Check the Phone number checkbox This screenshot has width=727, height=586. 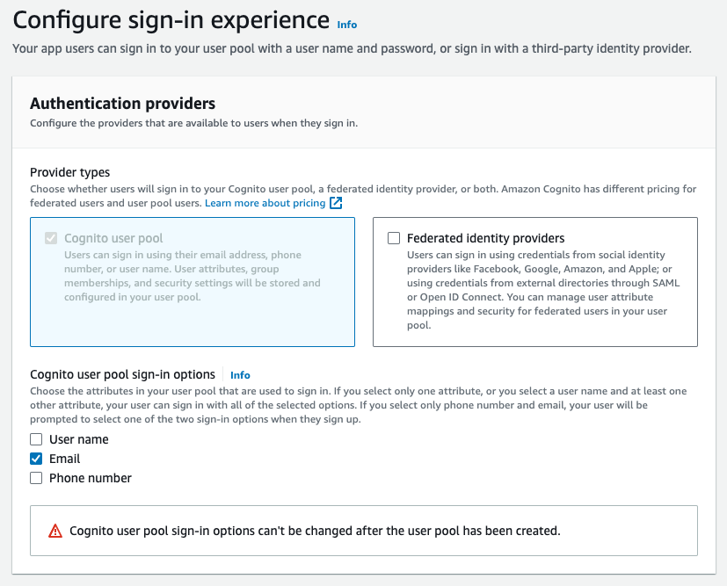(x=36, y=478)
